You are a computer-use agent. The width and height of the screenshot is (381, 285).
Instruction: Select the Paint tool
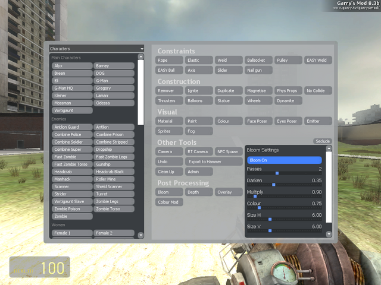pyautogui.click(x=199, y=121)
